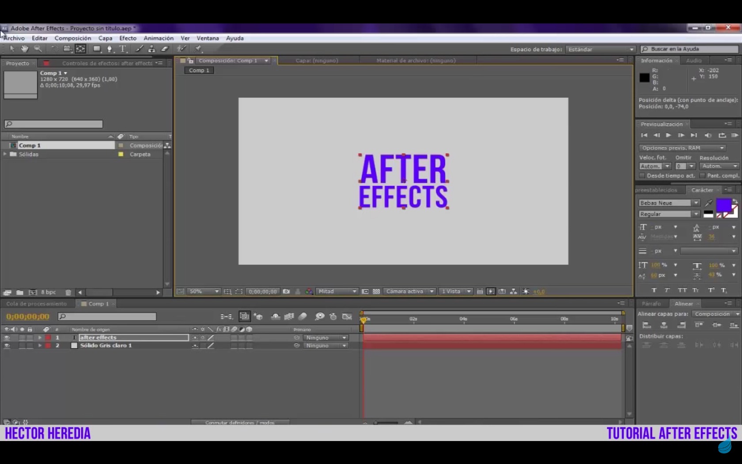Open the 50% magnification dropdown
This screenshot has width=742, height=464.
pos(204,292)
